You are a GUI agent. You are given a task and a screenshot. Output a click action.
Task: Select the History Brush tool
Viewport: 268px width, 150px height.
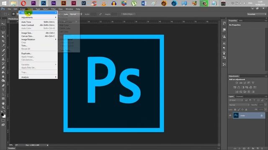coord(3,63)
